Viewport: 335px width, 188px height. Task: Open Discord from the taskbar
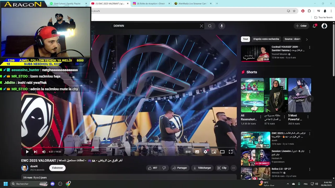(52, 184)
